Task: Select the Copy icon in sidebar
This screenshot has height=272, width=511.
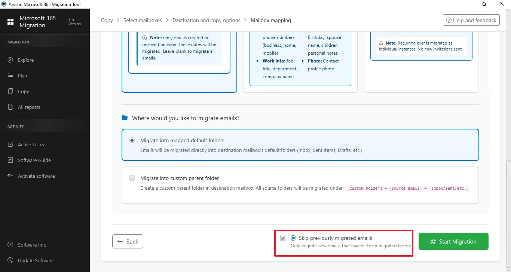Action: pyautogui.click(x=10, y=91)
